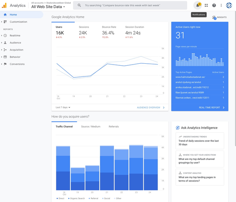
Task: Expand the Audience reports arrow
Action: pos(2,42)
